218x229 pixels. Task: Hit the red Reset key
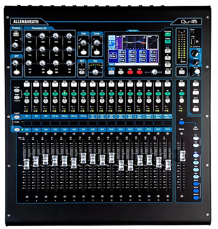pyautogui.click(x=139, y=72)
